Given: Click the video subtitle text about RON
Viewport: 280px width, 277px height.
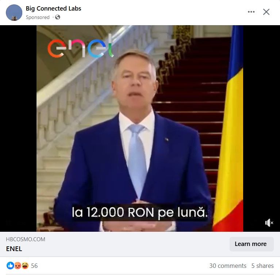Looking at the screenshot, I should [x=140, y=212].
